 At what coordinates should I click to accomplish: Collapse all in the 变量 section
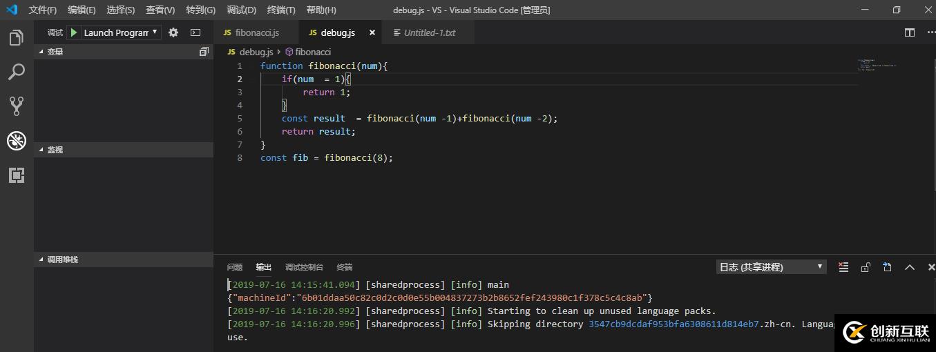204,52
